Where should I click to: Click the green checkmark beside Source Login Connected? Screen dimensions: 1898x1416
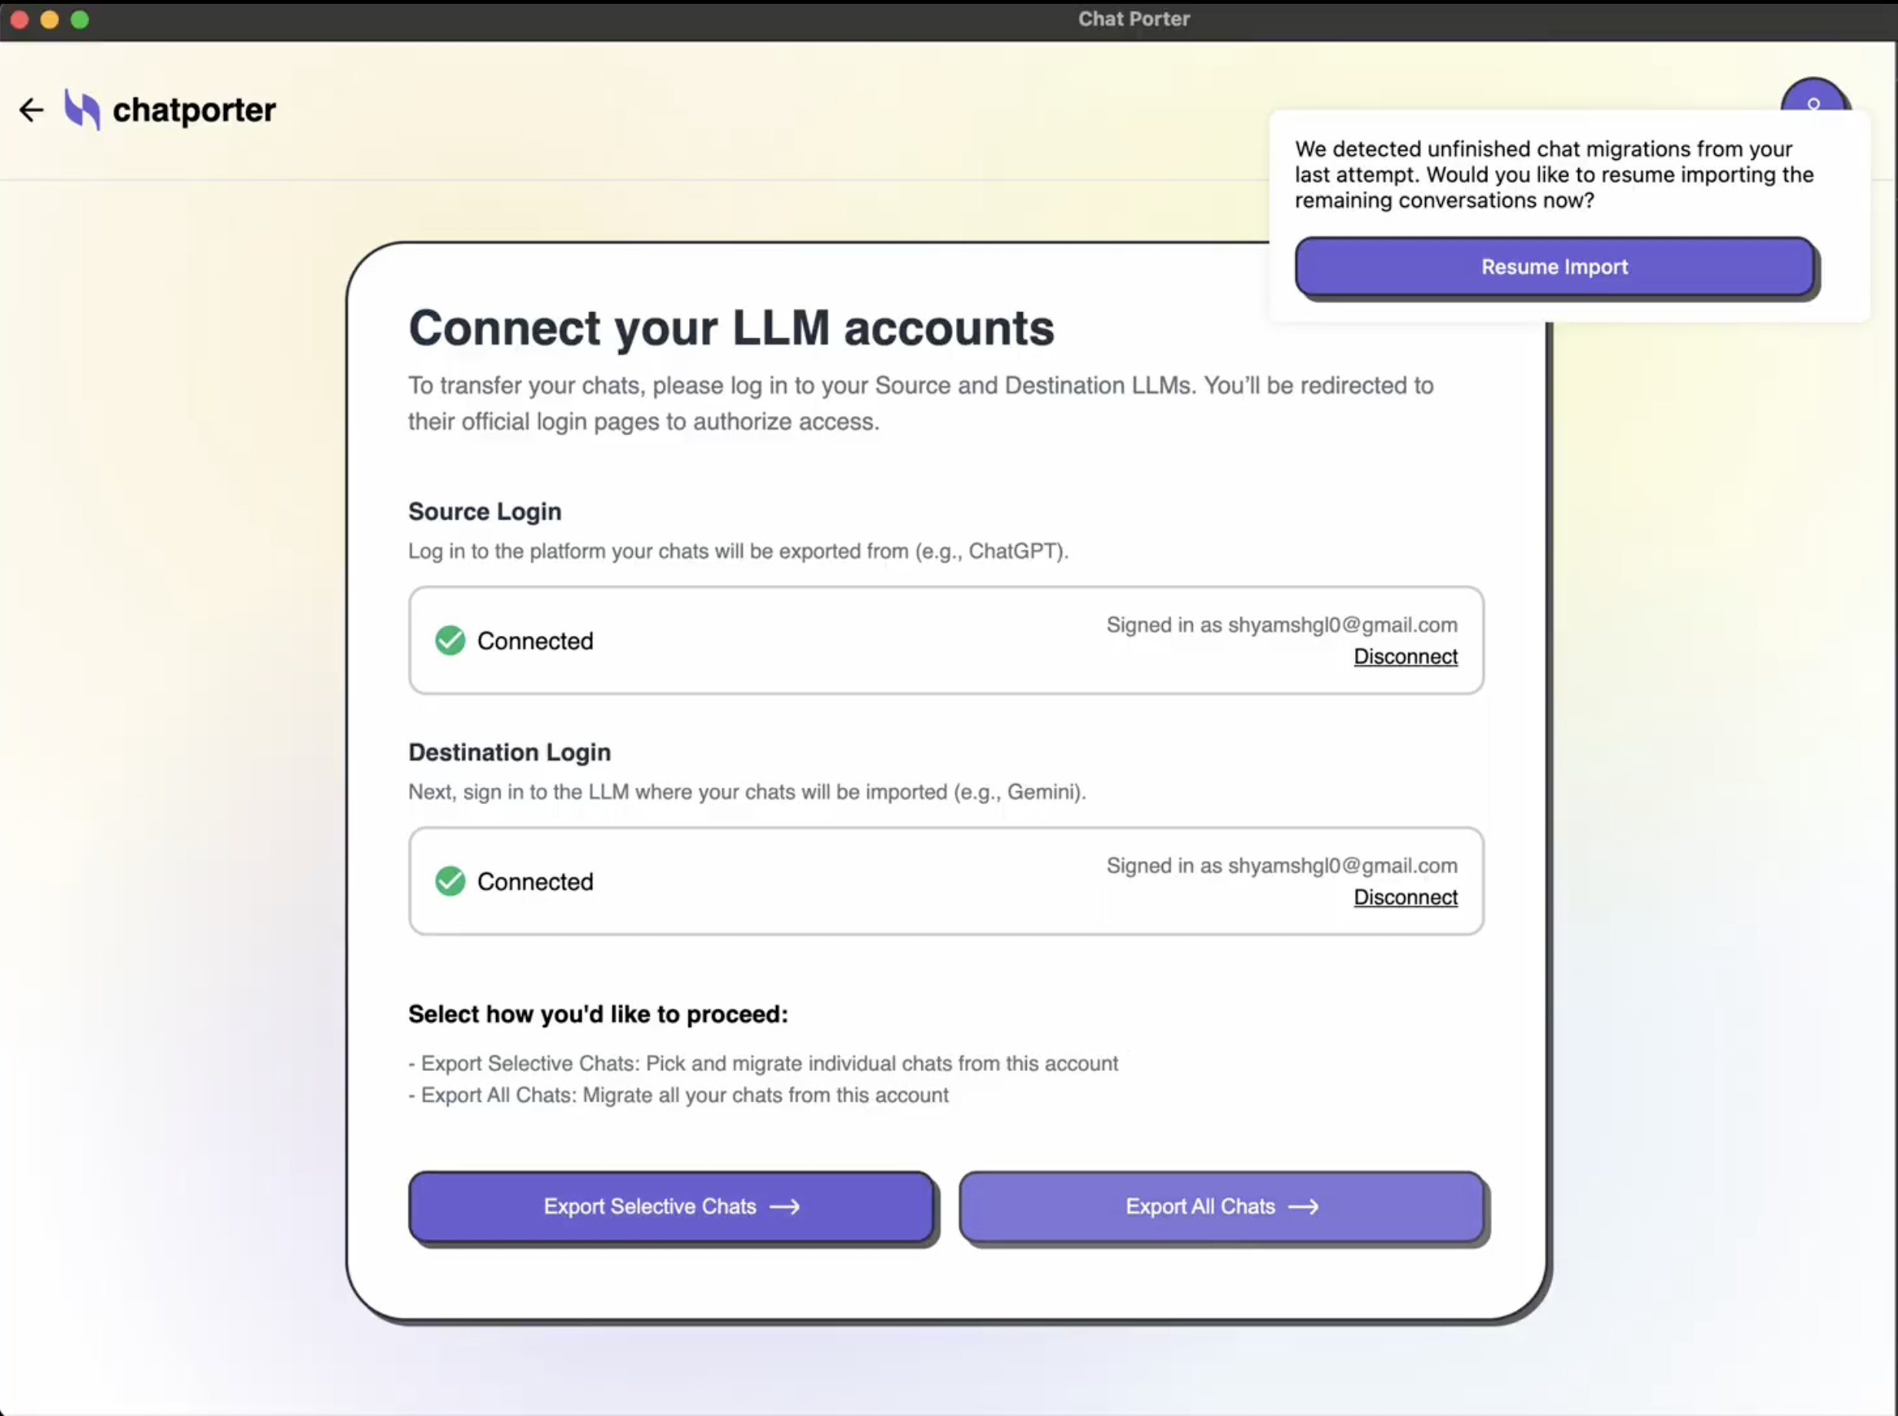[x=448, y=640]
